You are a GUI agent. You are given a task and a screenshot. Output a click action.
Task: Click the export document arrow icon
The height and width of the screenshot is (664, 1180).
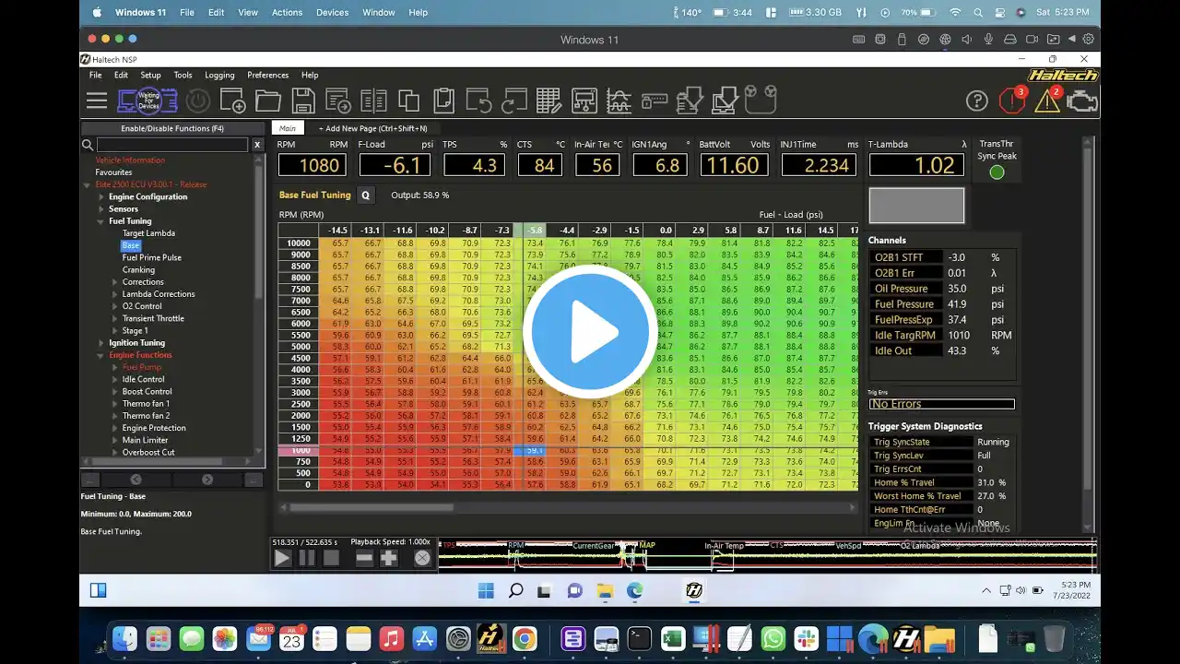(x=338, y=101)
